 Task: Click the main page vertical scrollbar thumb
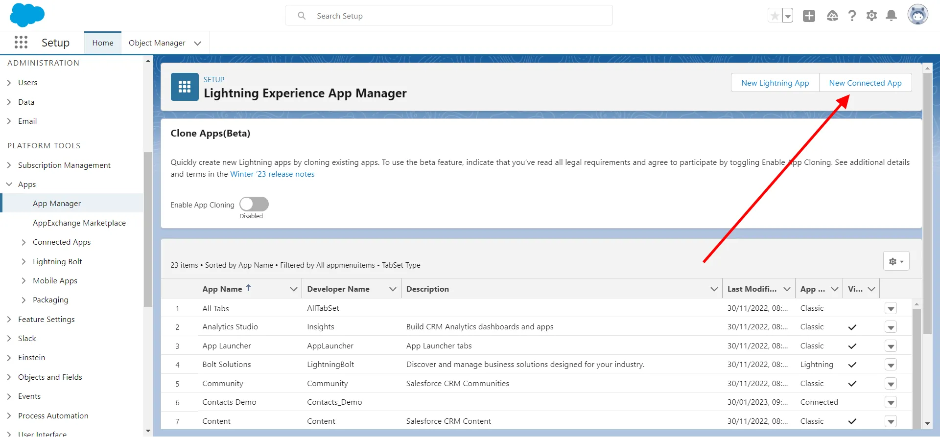coord(927,203)
